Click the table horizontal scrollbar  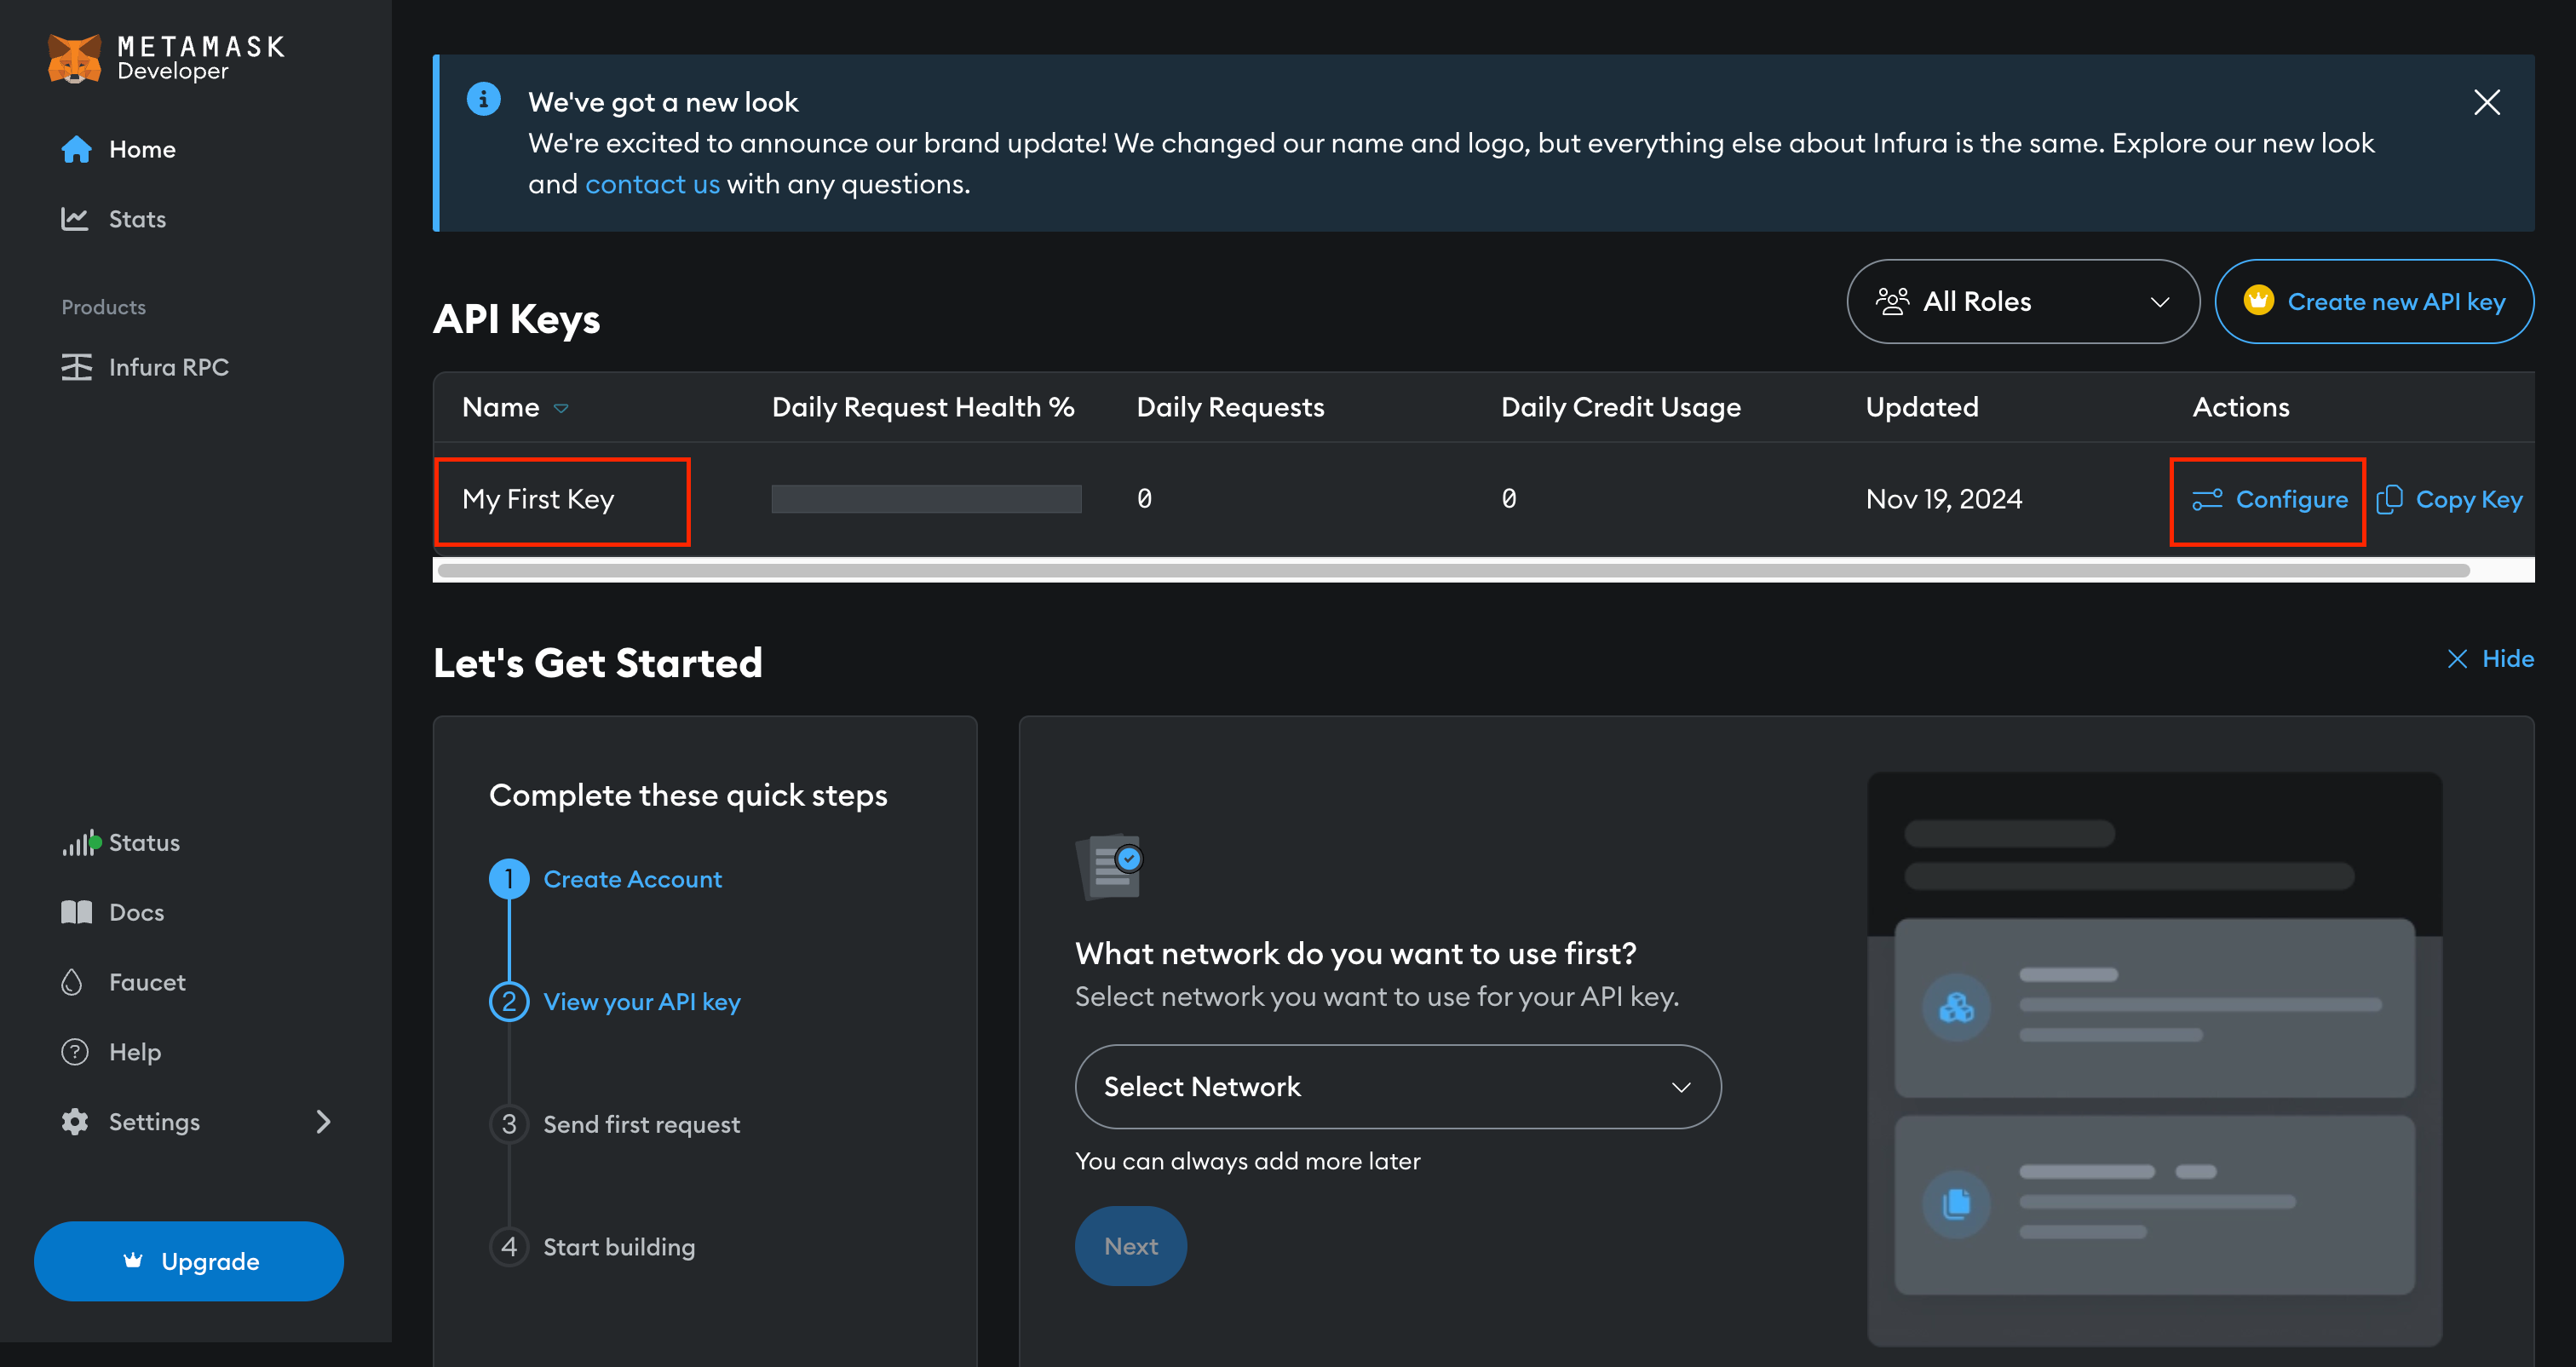click(x=1453, y=570)
